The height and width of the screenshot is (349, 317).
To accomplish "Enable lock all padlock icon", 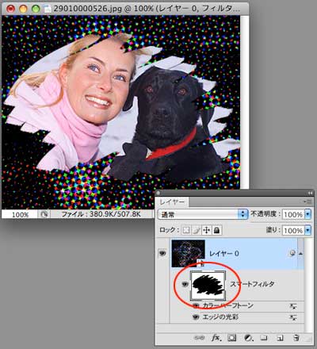I will pos(216,230).
